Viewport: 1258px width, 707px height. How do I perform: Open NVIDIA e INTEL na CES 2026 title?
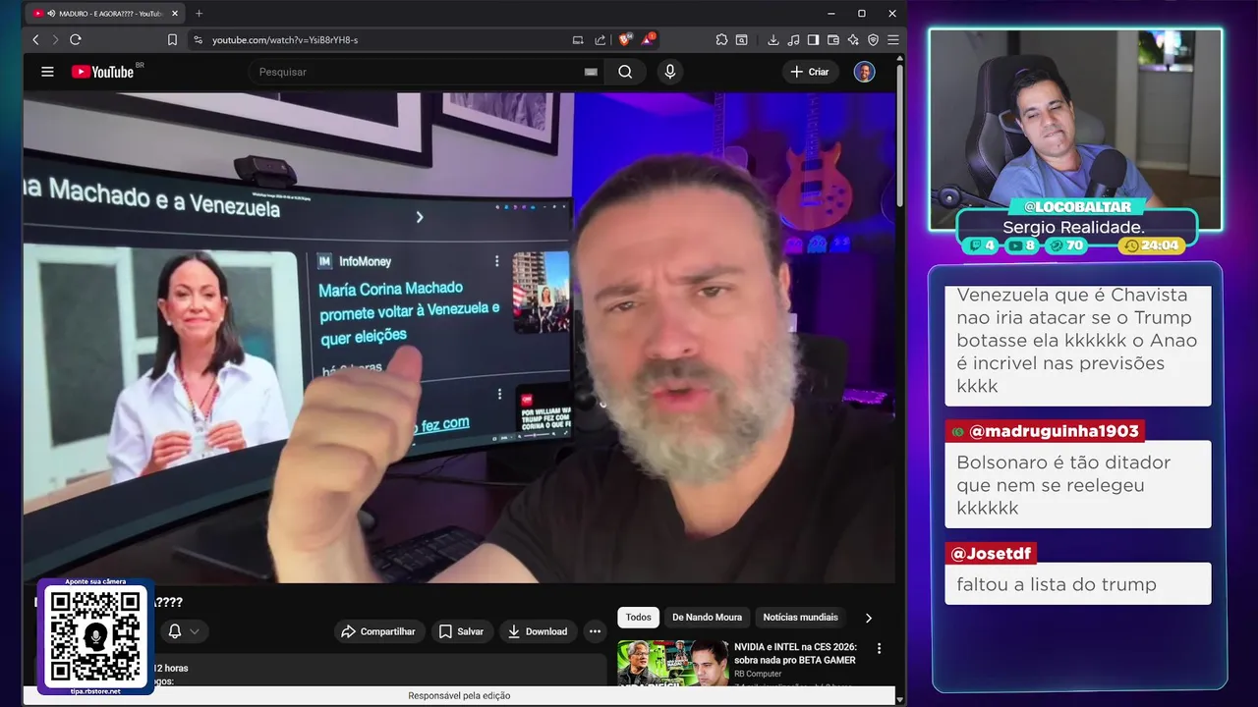796,654
